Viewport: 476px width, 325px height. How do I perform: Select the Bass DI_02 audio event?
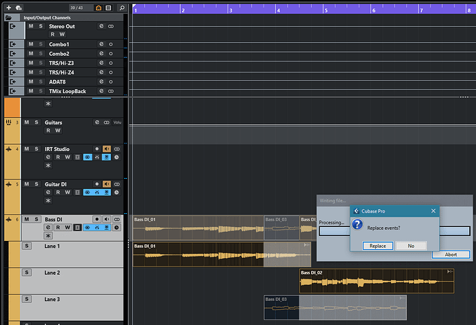click(x=376, y=282)
